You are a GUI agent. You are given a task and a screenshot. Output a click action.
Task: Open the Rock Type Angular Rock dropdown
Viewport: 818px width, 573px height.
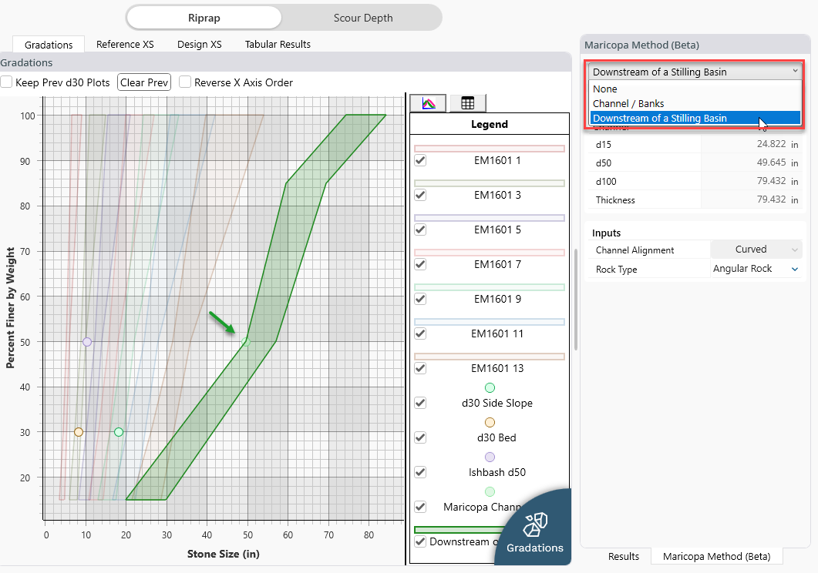pyautogui.click(x=756, y=269)
